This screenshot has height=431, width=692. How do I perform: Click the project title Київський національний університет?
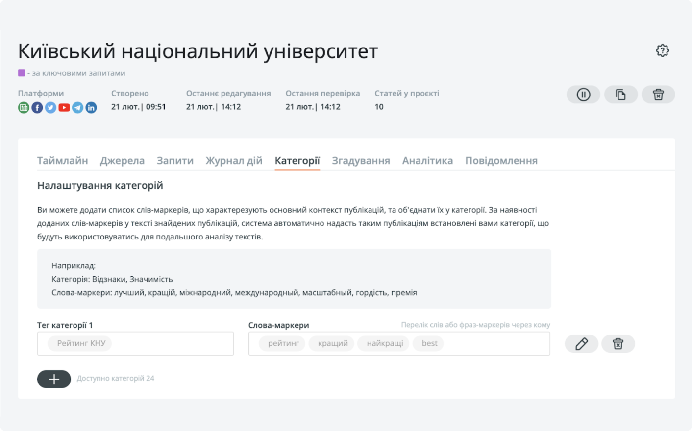tap(198, 51)
